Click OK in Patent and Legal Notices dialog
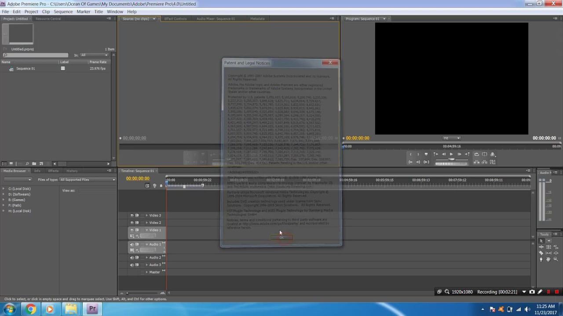Viewport: 563px width, 316px height. [x=281, y=237]
